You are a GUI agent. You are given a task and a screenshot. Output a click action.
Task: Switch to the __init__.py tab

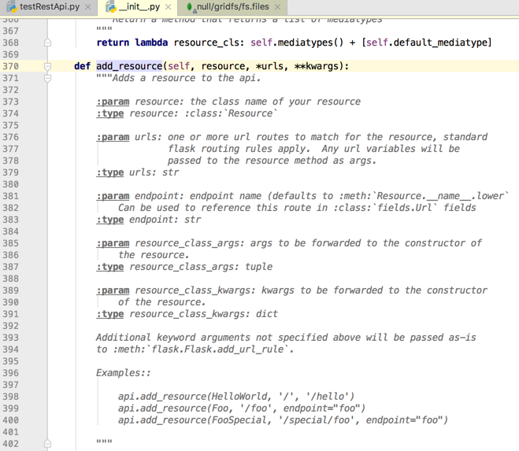[x=138, y=6]
